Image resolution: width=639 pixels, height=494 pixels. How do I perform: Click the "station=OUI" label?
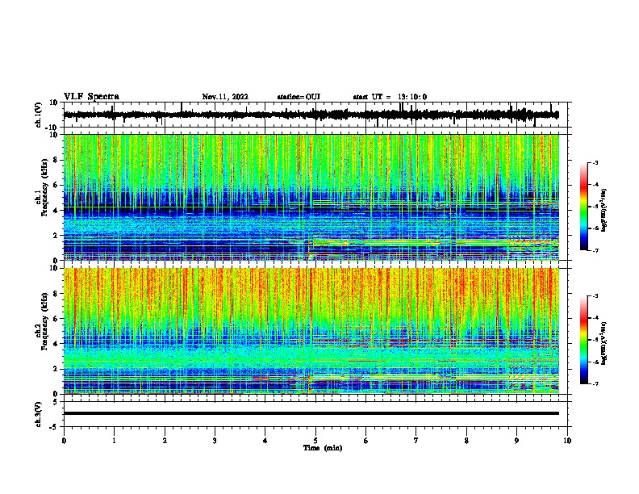tap(299, 97)
